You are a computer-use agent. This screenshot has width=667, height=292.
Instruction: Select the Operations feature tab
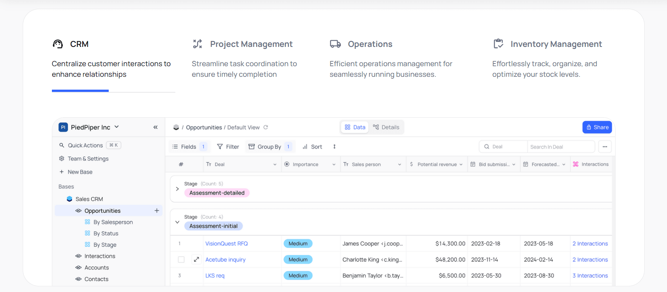pos(391,59)
